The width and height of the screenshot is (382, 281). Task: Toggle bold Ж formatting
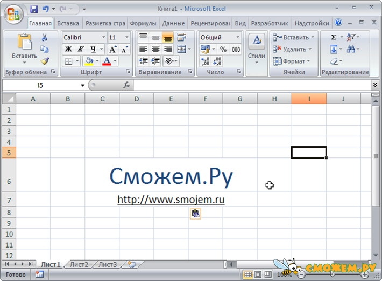pyautogui.click(x=68, y=49)
